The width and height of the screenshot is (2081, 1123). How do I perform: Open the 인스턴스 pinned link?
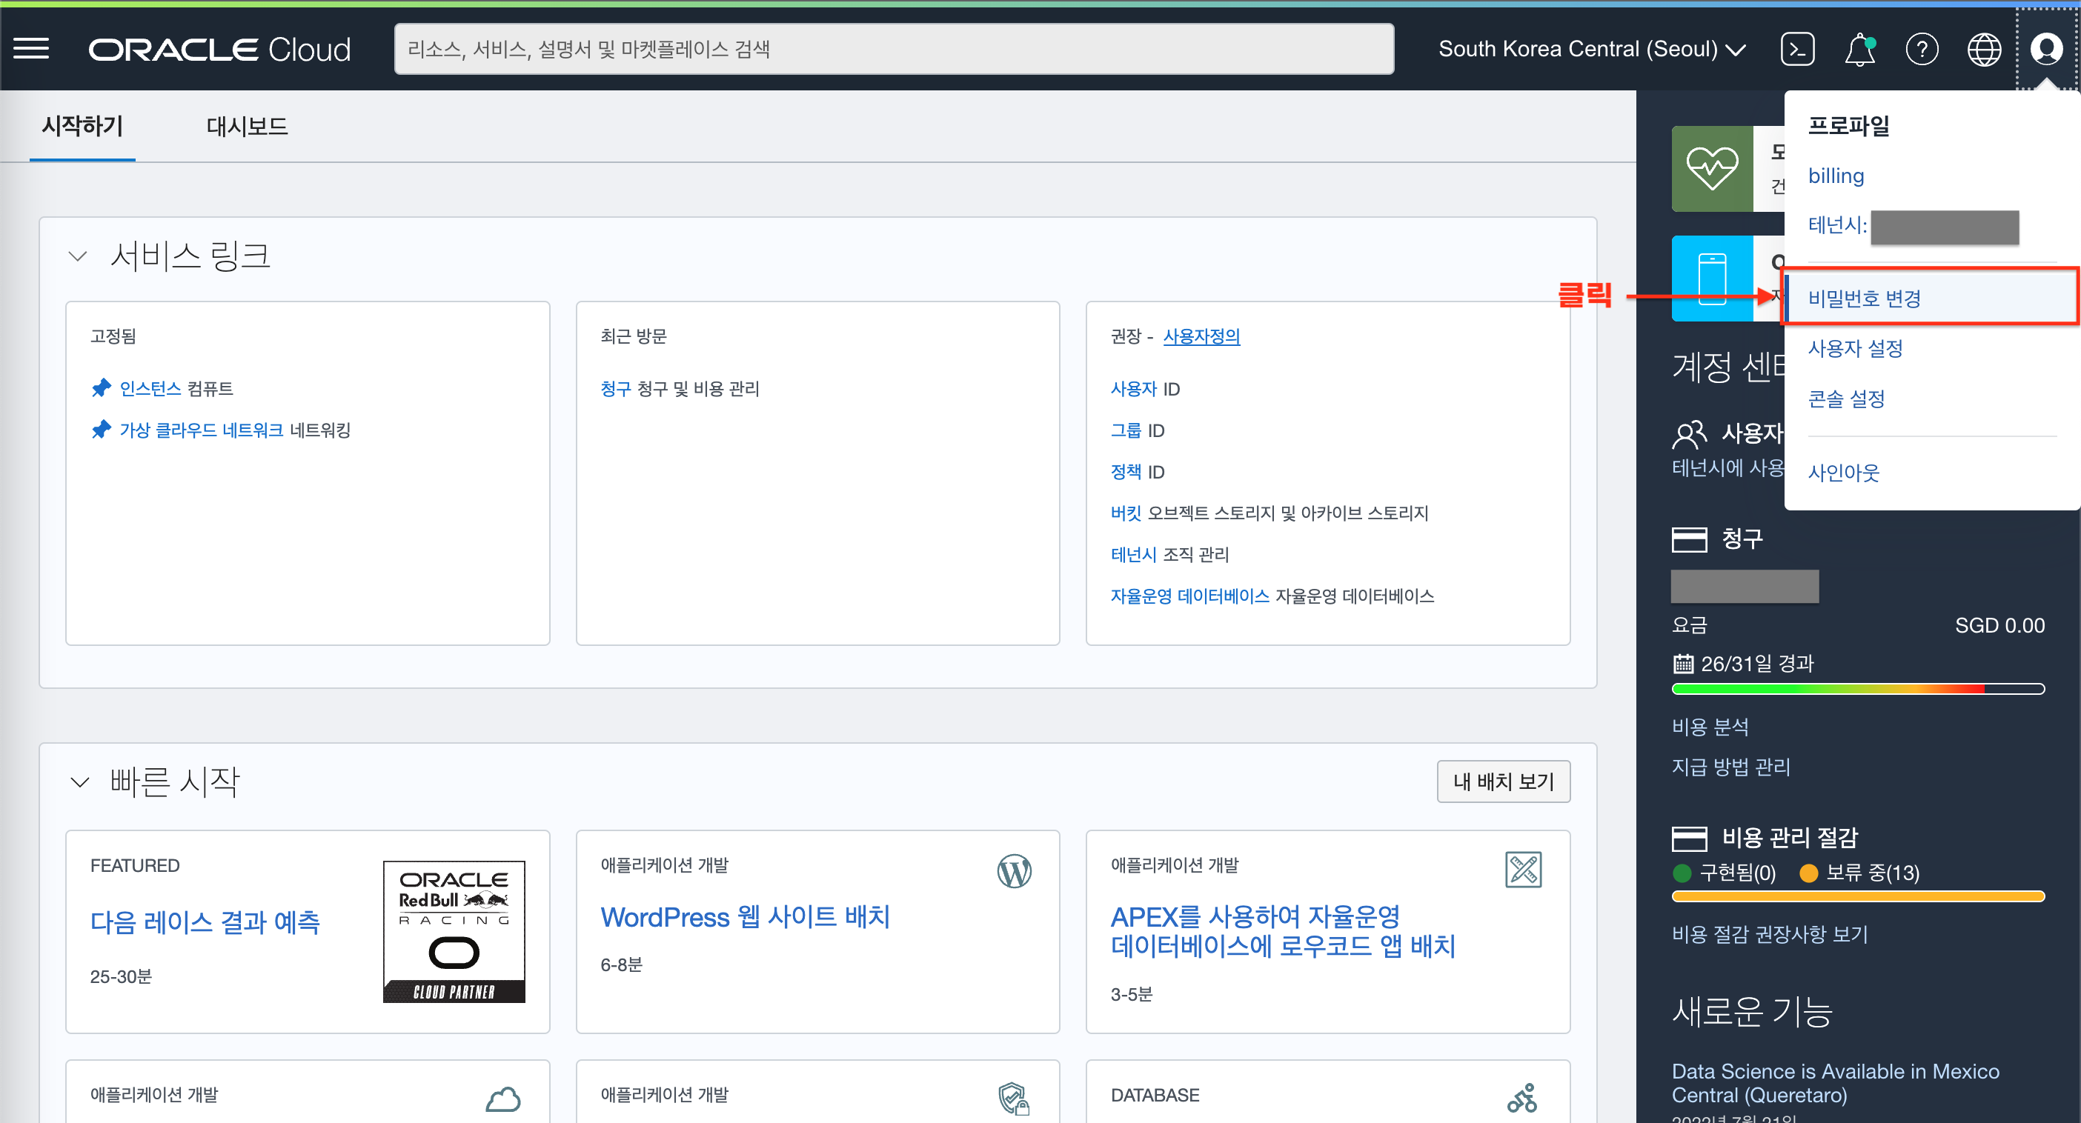point(150,388)
